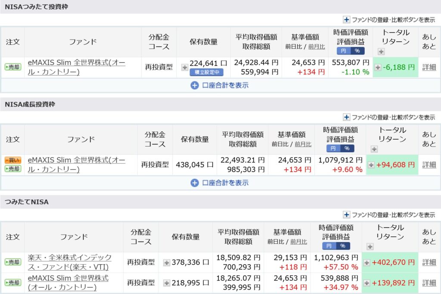
Task: Show account total in NISAつみたて投資枠 section
Action: (x=220, y=86)
